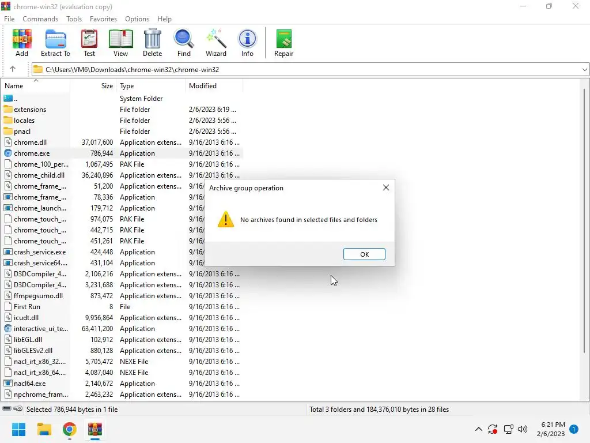Select nacl_irt_x86_32... NEXE file
Image resolution: width=590 pixels, height=443 pixels.
point(122,361)
